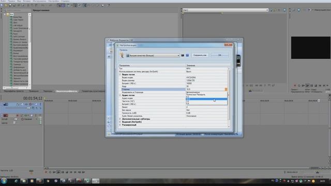Collapse the Аудио поток group

[x=120, y=95]
